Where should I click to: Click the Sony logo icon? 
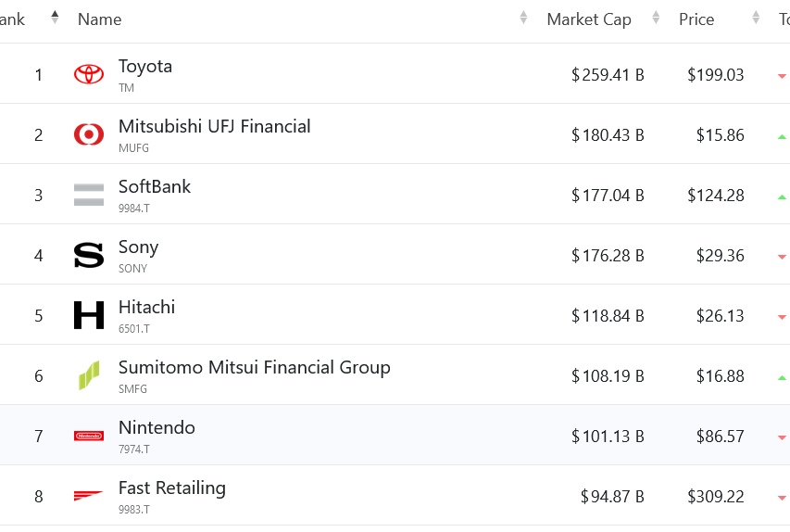89,255
